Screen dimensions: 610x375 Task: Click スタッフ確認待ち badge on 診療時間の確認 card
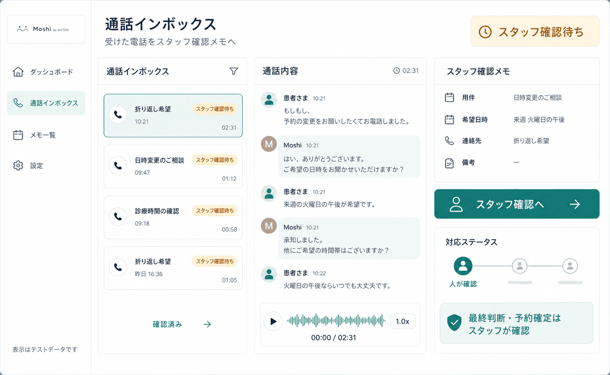(215, 210)
